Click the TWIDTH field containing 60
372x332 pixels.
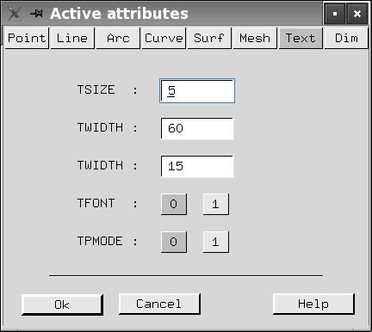pyautogui.click(x=197, y=128)
